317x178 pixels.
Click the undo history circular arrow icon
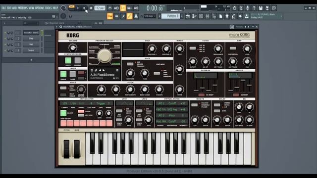(234, 8)
